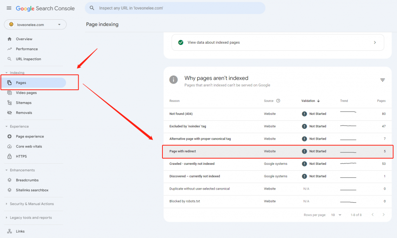Click the Performance trend icon
The image size is (397, 238).
point(9,49)
